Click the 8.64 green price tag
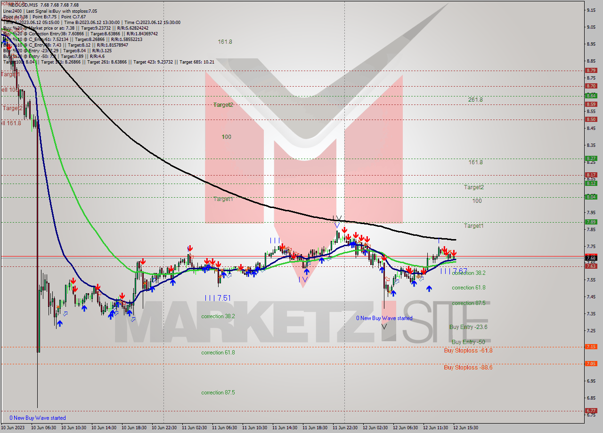 (591, 96)
